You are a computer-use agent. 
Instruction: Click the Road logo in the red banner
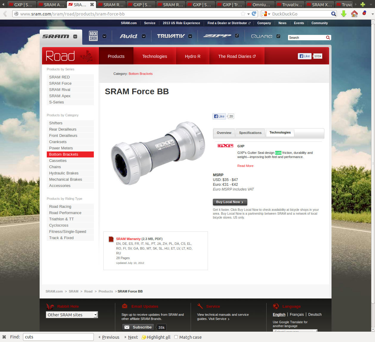click(60, 56)
